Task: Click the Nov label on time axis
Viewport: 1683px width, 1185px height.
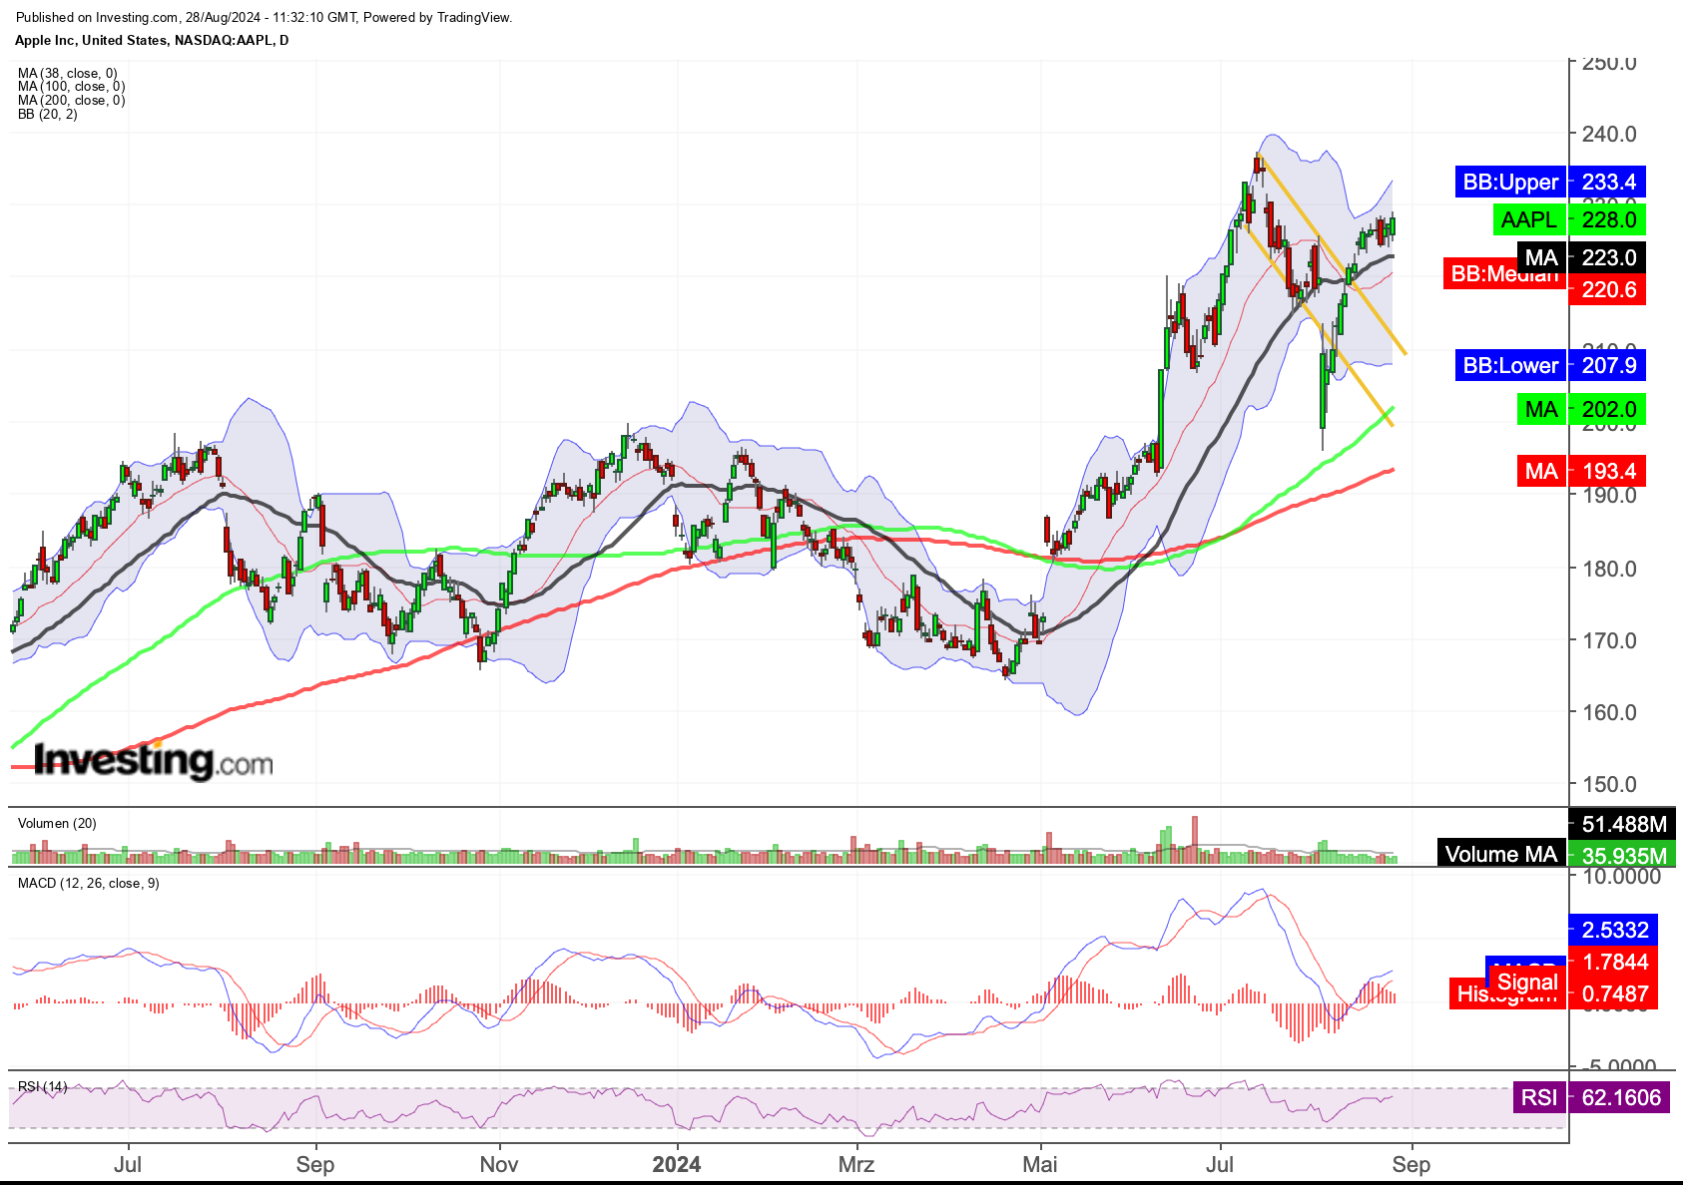Action: [499, 1164]
